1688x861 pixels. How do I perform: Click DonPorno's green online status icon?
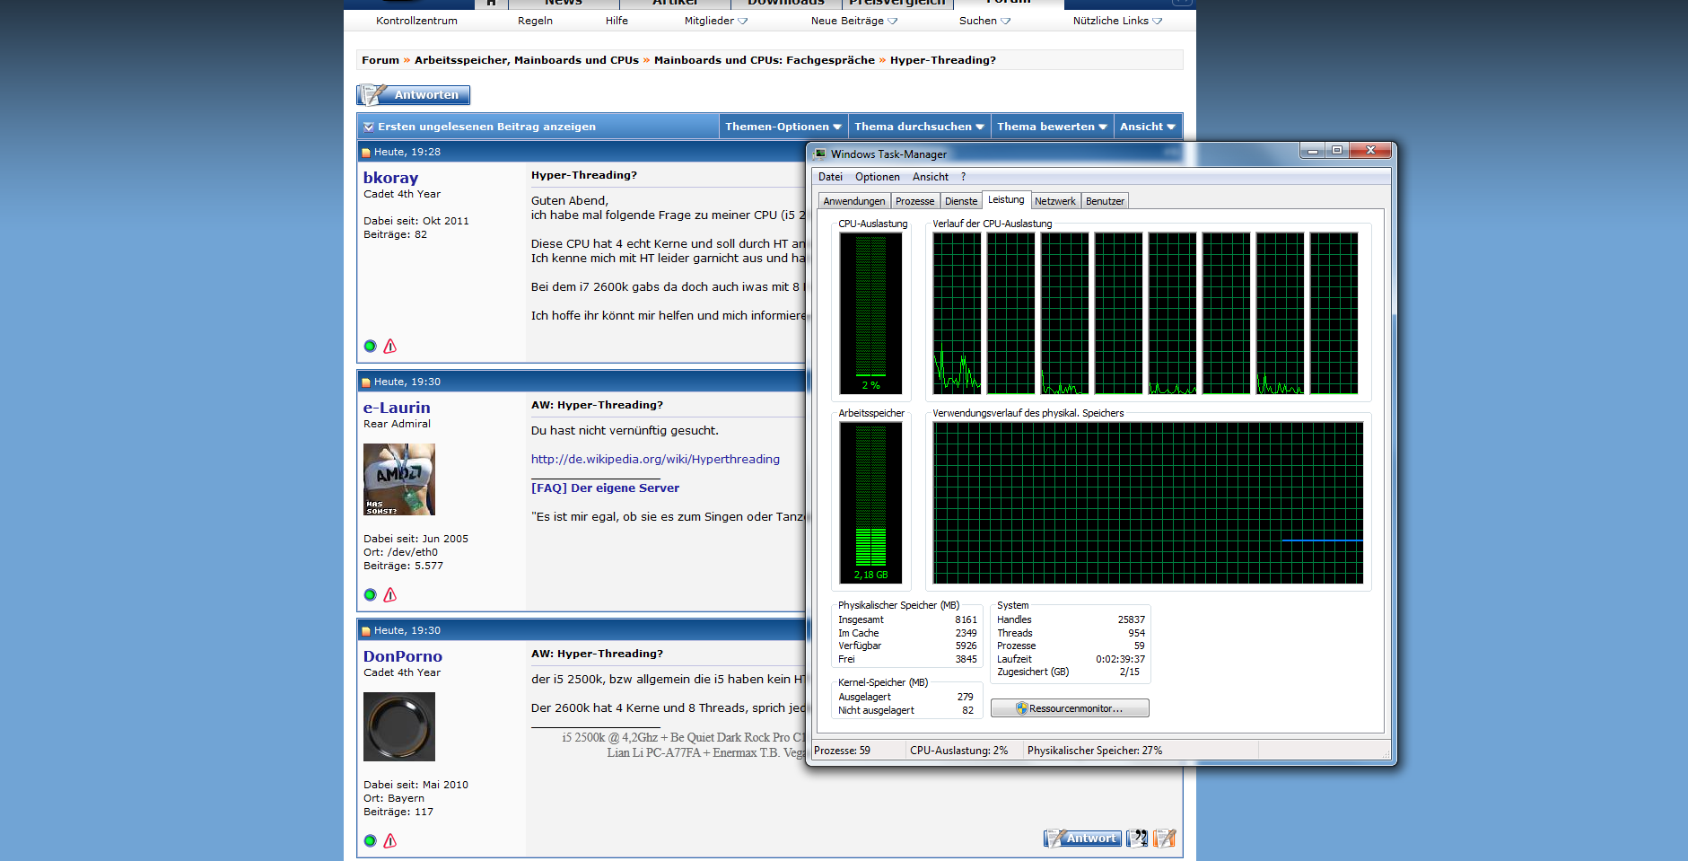point(370,840)
